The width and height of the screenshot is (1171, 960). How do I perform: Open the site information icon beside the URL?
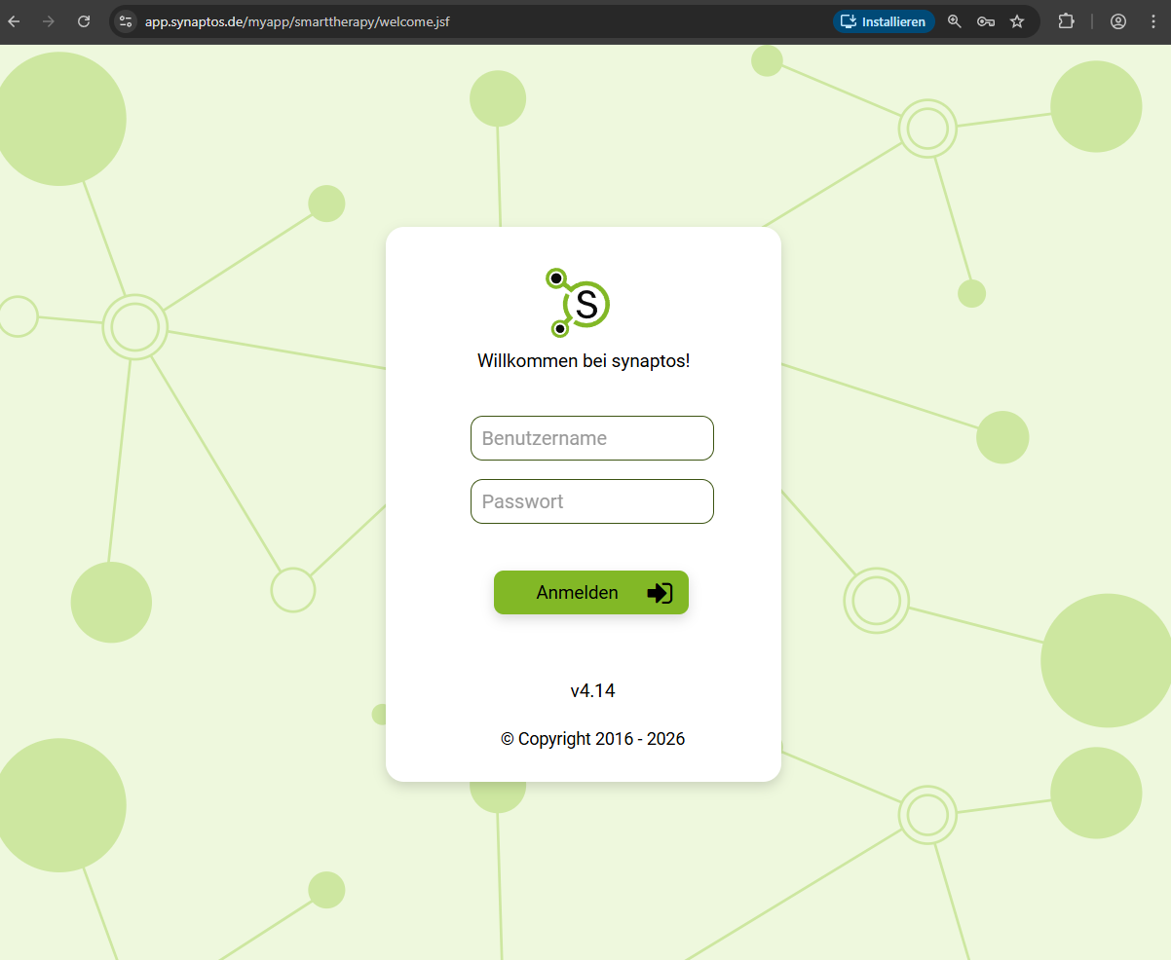[125, 21]
